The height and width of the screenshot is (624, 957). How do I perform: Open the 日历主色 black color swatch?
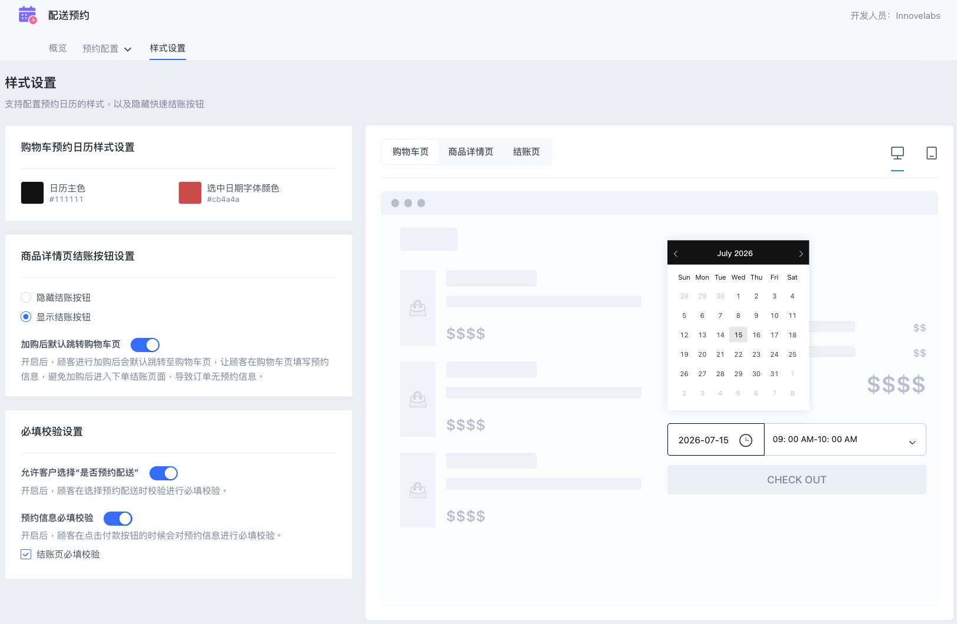coord(32,193)
